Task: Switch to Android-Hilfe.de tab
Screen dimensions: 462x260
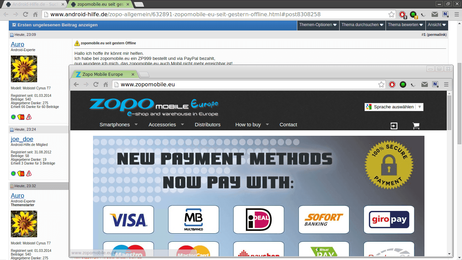Action: 35,4
